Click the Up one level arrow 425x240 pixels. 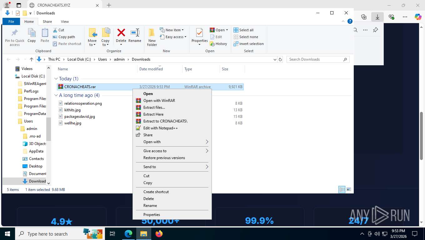pos(31,59)
